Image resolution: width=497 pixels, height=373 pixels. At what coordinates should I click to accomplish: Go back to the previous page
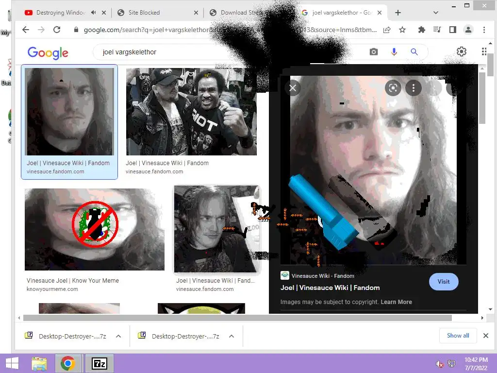[26, 30]
